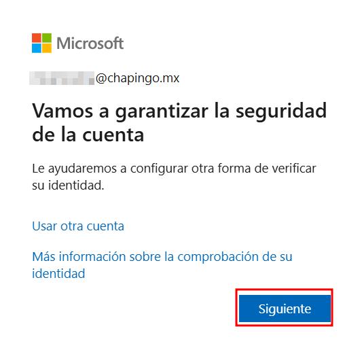Click the word 'verificar' in the description
This screenshot has height=352, width=362.
point(294,168)
